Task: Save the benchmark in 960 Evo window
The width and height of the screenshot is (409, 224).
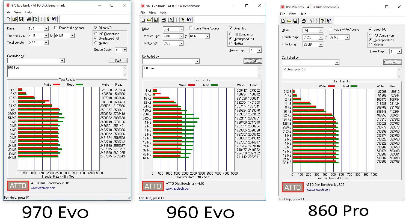Action: 156,20
